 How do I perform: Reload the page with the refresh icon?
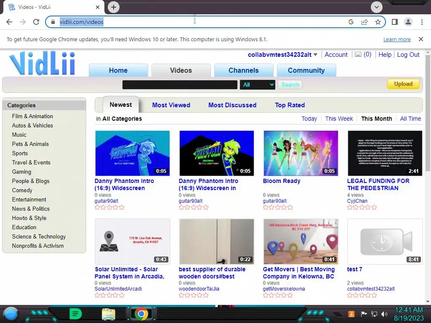pos(36,22)
